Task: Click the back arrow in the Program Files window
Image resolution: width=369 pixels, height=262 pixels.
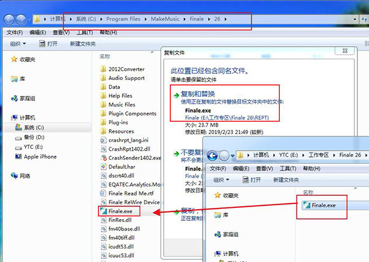Action: point(9,20)
